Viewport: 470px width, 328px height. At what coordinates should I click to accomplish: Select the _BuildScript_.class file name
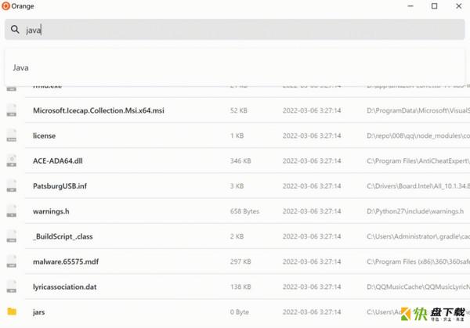click(x=63, y=236)
